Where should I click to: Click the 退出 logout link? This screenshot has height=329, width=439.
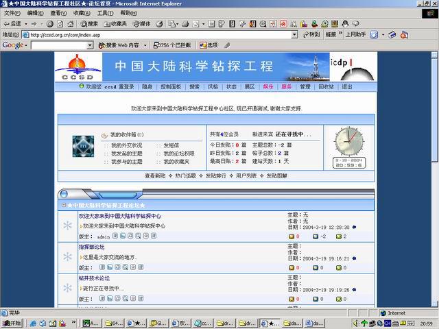coord(347,87)
